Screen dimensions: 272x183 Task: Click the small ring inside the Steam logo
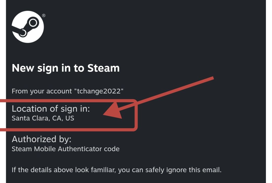tap(23, 33)
